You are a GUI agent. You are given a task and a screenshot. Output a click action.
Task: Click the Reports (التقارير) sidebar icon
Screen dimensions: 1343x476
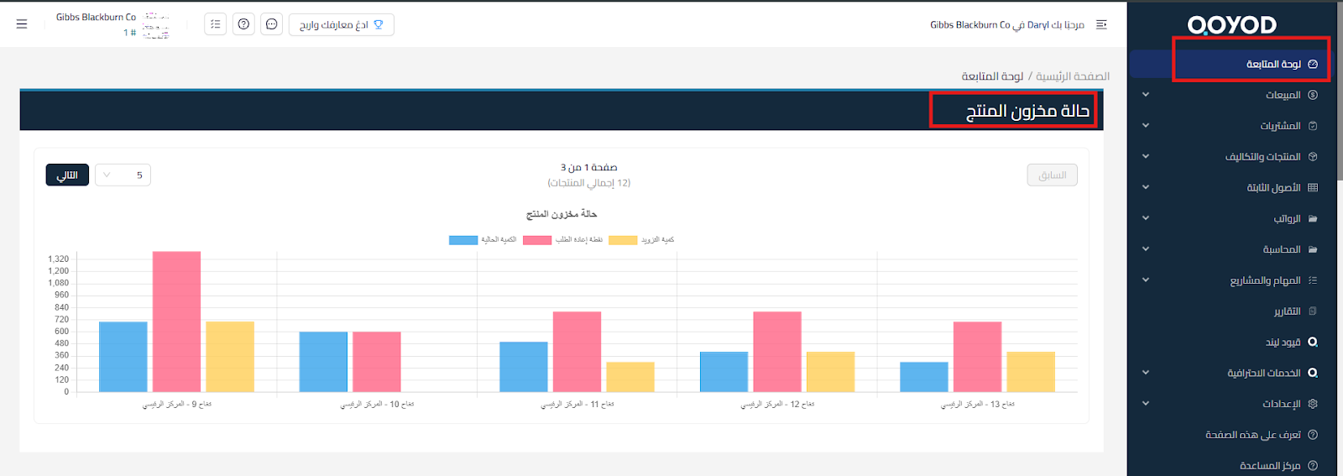pyautogui.click(x=1313, y=311)
